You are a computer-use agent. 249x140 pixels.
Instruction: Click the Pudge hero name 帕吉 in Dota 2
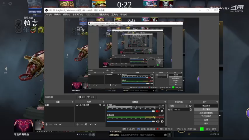31,23
